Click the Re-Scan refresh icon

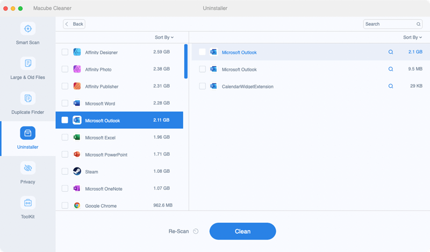[196, 231]
